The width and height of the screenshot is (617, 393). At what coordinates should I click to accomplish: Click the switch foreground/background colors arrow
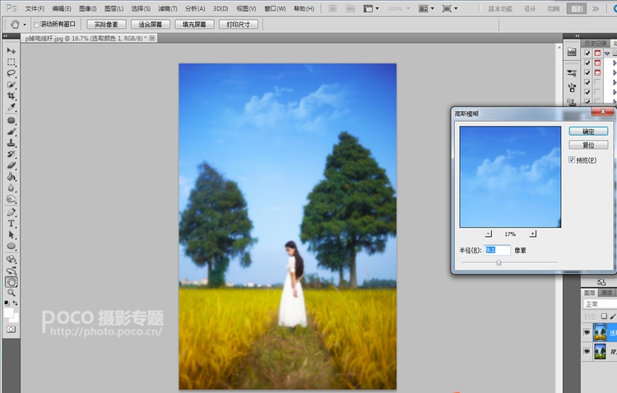[15, 303]
